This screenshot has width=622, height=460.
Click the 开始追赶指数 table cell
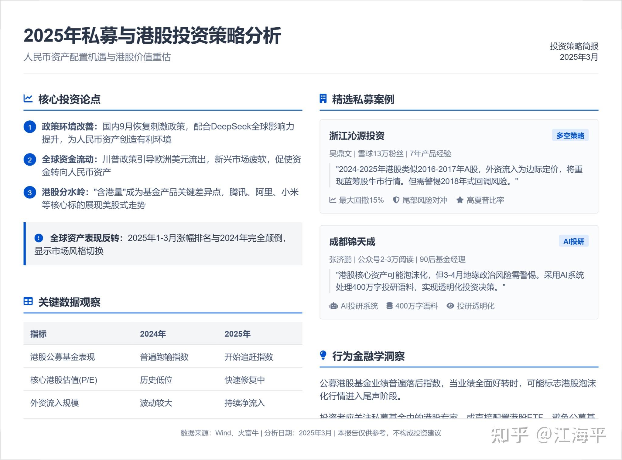[x=249, y=357]
